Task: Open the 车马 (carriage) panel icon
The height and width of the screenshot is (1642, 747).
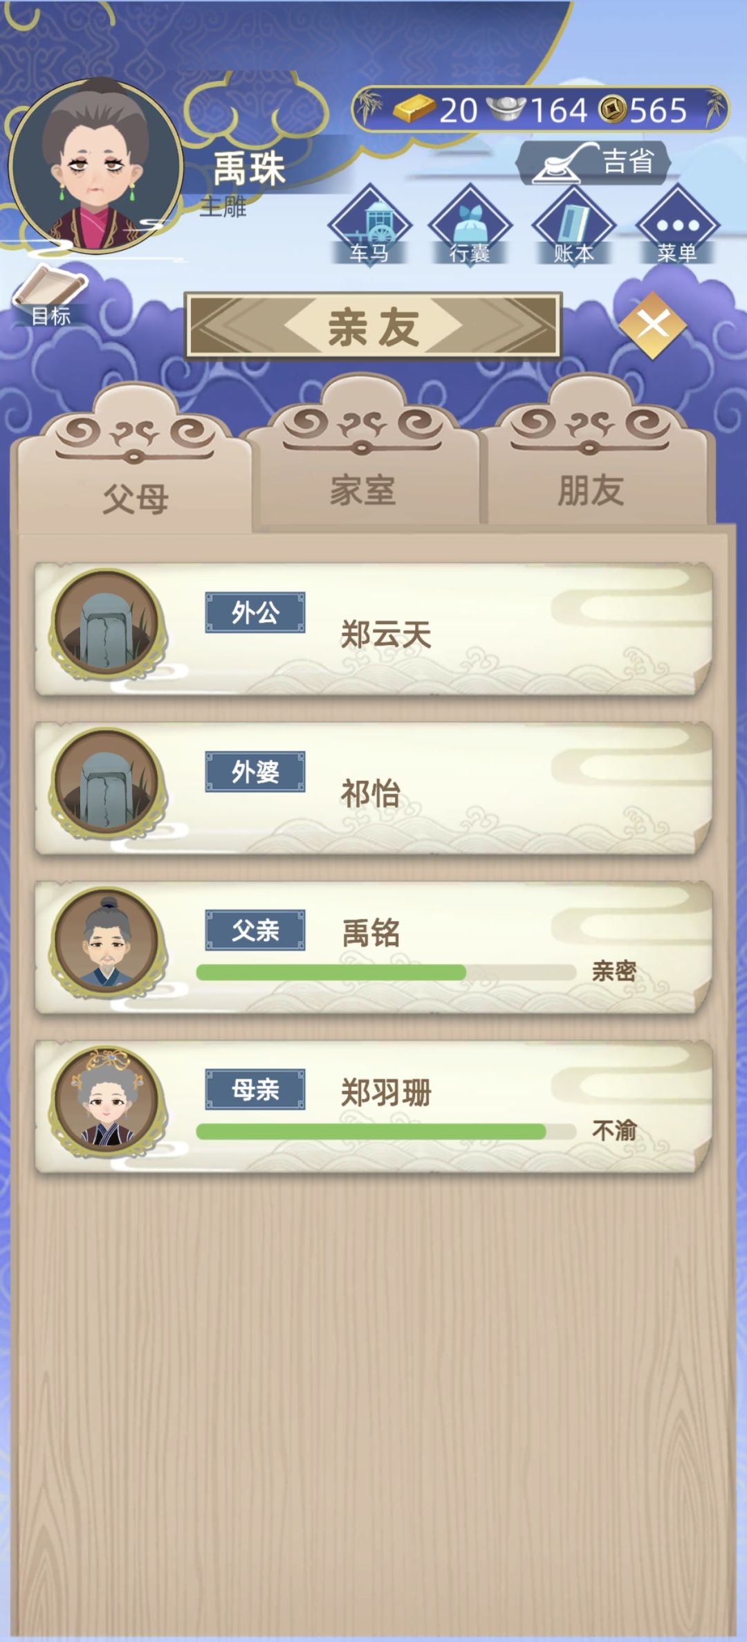Action: pos(370,226)
